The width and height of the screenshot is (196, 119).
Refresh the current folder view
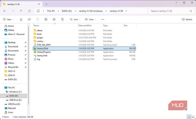pyautogui.click(x=29, y=11)
